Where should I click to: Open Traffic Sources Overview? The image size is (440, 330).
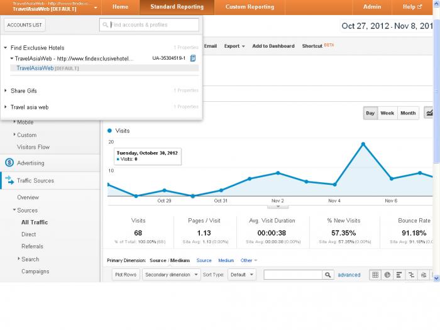[x=28, y=197]
